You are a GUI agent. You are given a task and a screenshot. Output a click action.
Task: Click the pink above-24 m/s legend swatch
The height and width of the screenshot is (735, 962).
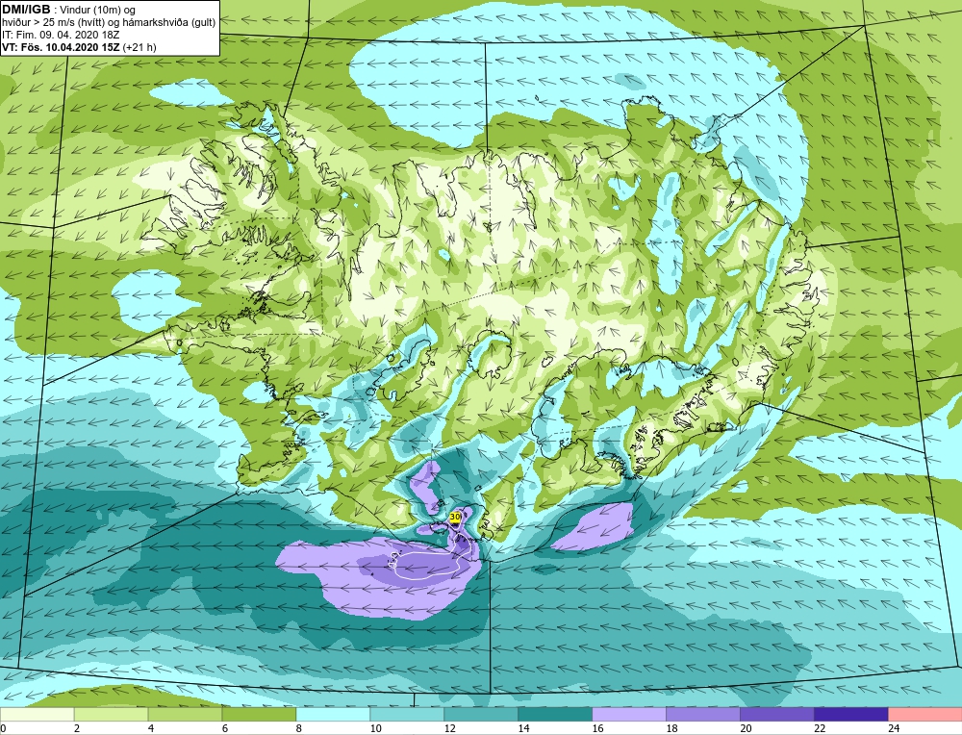[x=925, y=715]
